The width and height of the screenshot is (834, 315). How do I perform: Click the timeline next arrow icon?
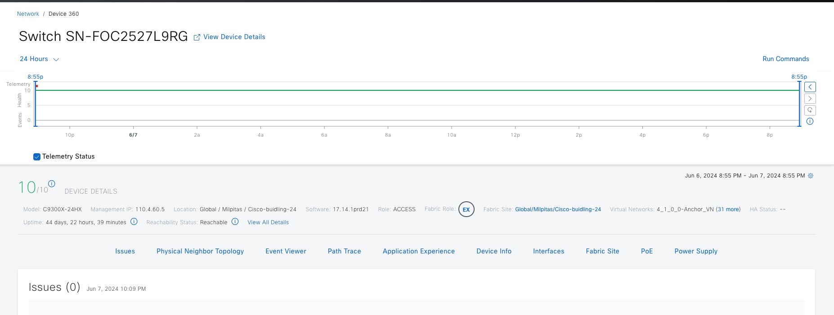point(810,99)
